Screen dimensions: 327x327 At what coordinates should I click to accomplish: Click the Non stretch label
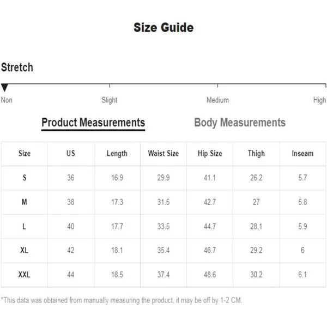tap(7, 100)
